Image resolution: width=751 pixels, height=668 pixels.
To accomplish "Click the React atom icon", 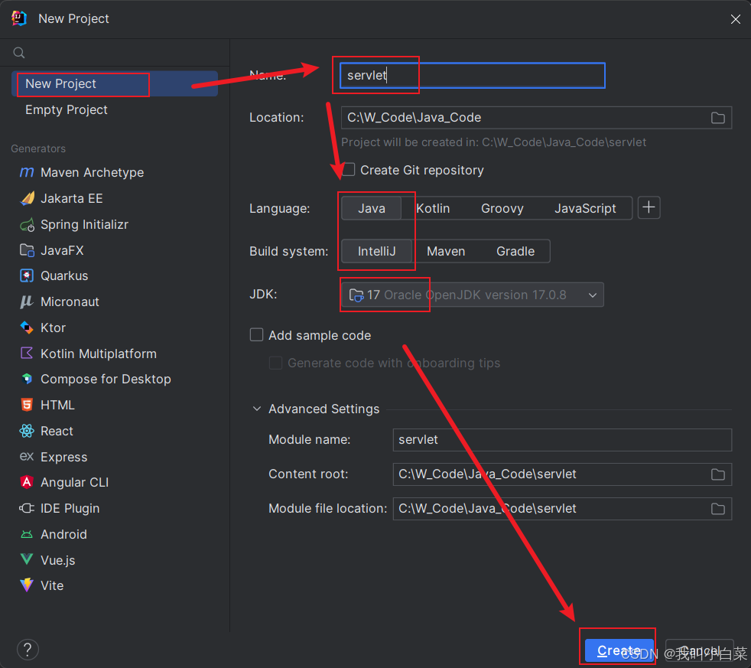I will (x=27, y=431).
